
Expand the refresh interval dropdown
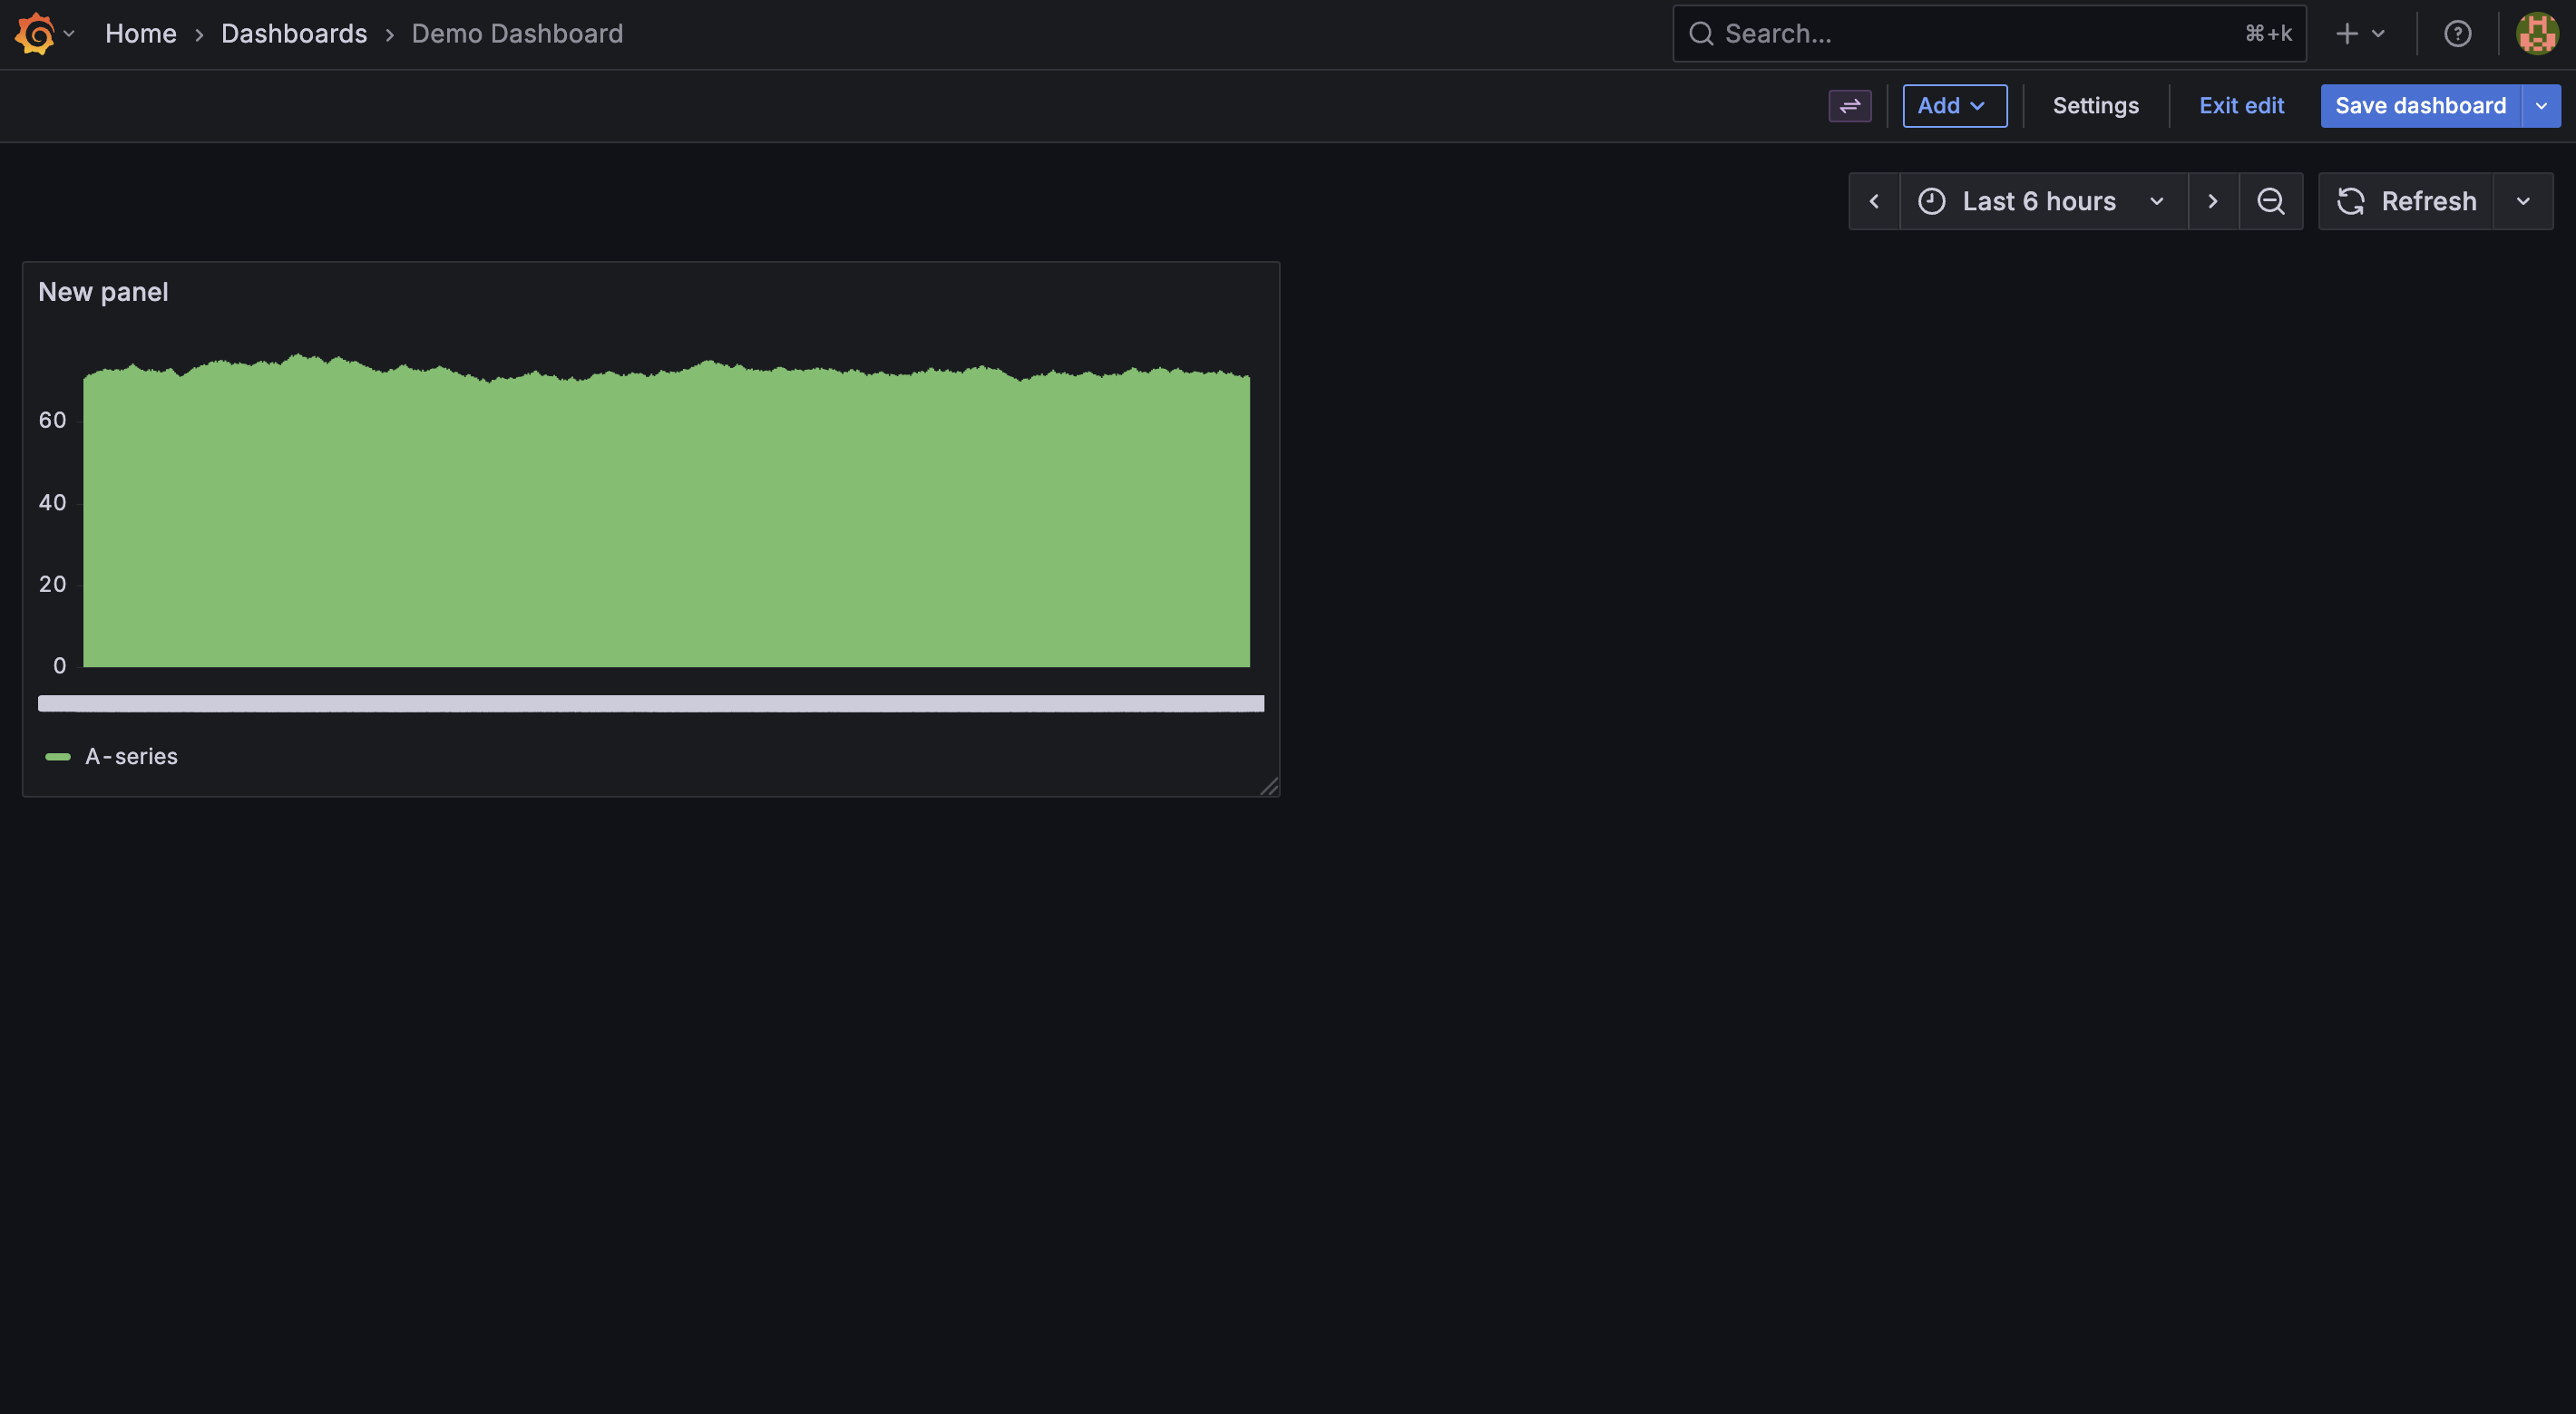click(x=2523, y=202)
